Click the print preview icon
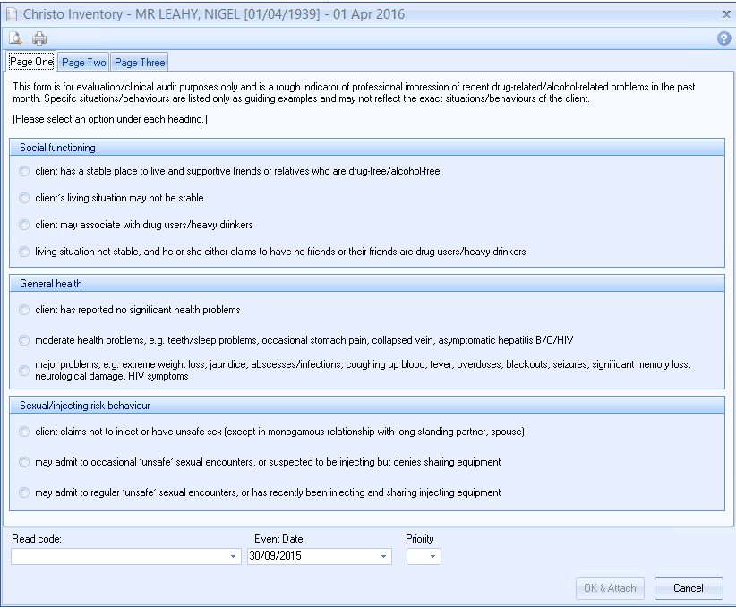 [x=15, y=38]
